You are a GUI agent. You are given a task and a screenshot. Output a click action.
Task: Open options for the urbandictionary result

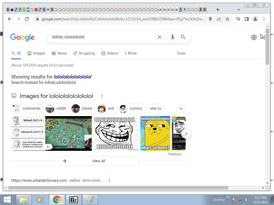[x=109, y=180]
